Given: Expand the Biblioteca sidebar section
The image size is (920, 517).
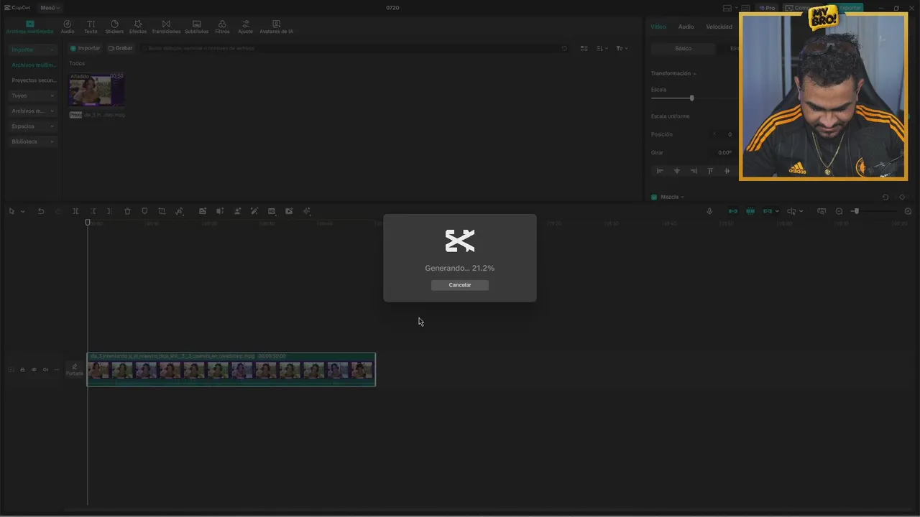Looking at the screenshot, I should coord(32,141).
